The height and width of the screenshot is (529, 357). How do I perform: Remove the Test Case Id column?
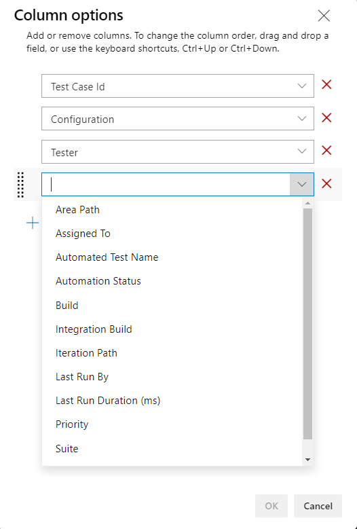point(326,85)
